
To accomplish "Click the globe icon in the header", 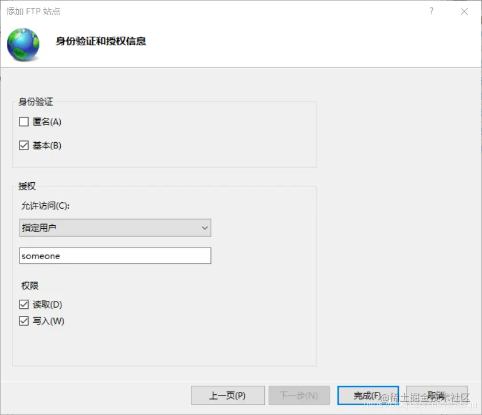I will click(23, 44).
